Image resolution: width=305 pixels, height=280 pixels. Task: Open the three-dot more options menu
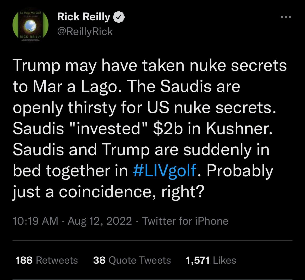click(285, 17)
